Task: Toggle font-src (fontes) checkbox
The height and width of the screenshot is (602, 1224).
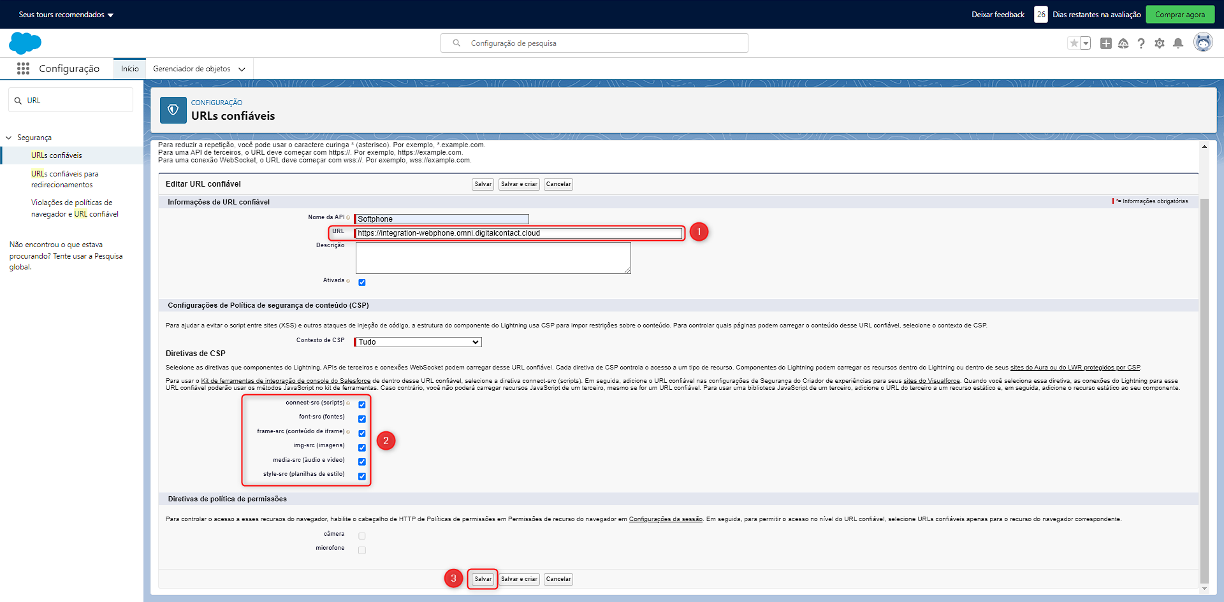Action: (361, 419)
